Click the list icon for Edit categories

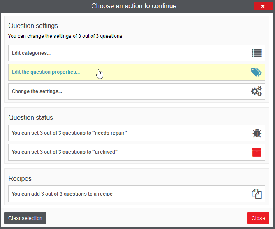pos(257,53)
